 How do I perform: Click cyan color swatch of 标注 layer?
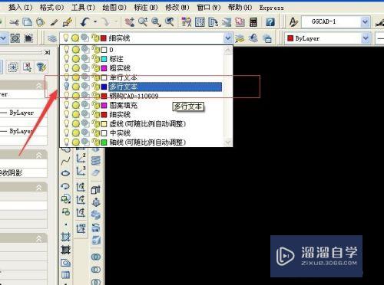click(104, 59)
